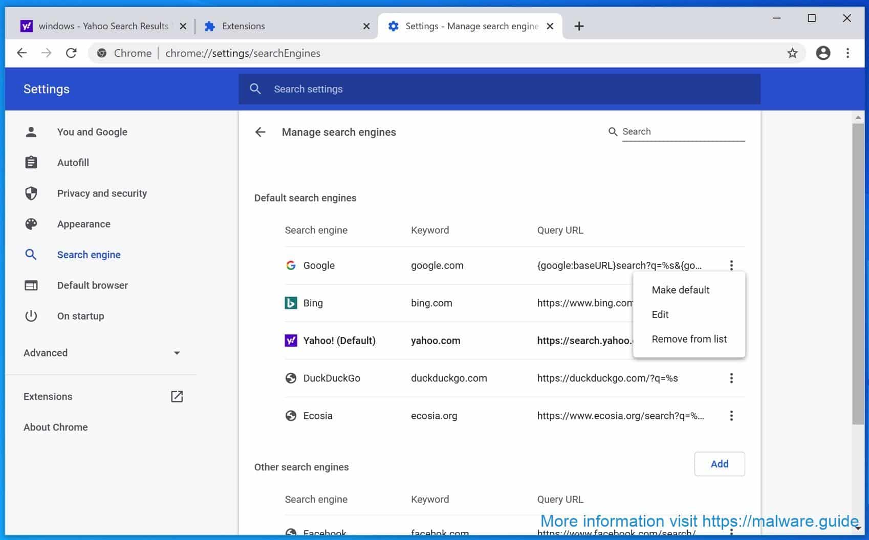This screenshot has width=869, height=540.
Task: Expand the Advanced section
Action: click(102, 353)
